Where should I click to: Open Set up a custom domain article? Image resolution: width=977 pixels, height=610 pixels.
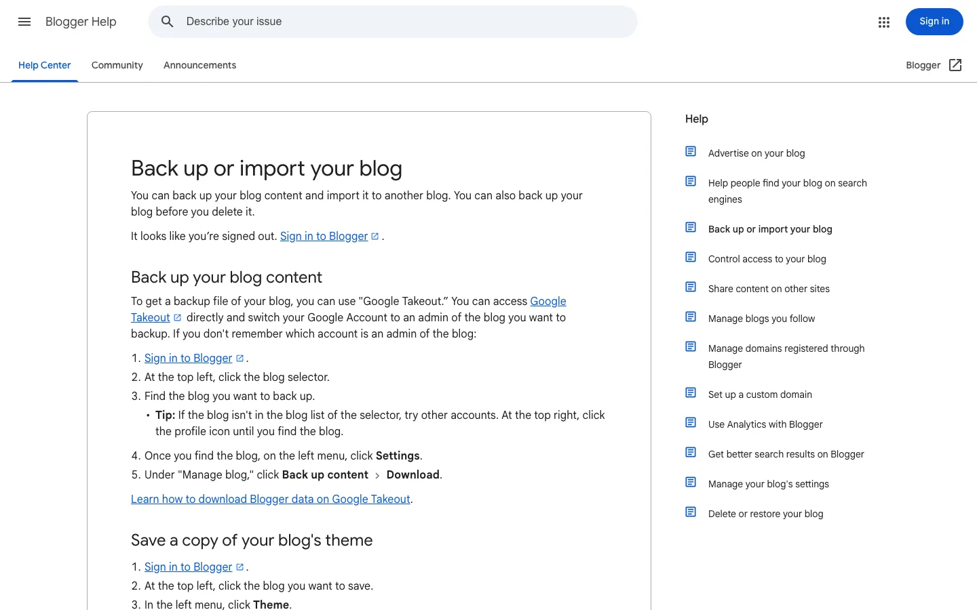[x=760, y=394]
